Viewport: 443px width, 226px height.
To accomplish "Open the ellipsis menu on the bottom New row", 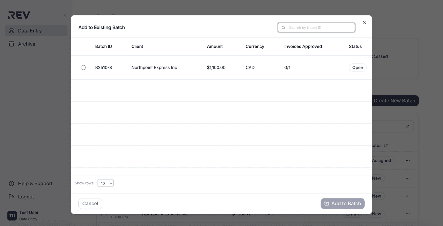I will pos(407,214).
